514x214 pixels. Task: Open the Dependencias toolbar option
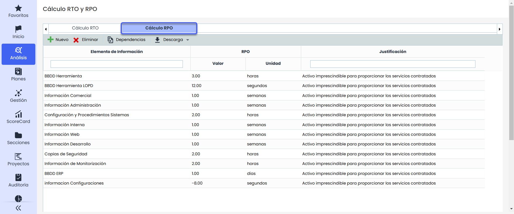127,40
